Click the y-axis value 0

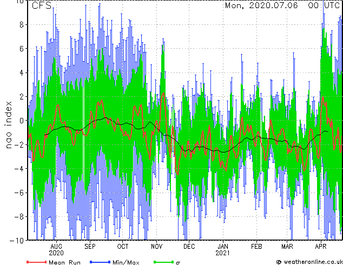[22, 121]
